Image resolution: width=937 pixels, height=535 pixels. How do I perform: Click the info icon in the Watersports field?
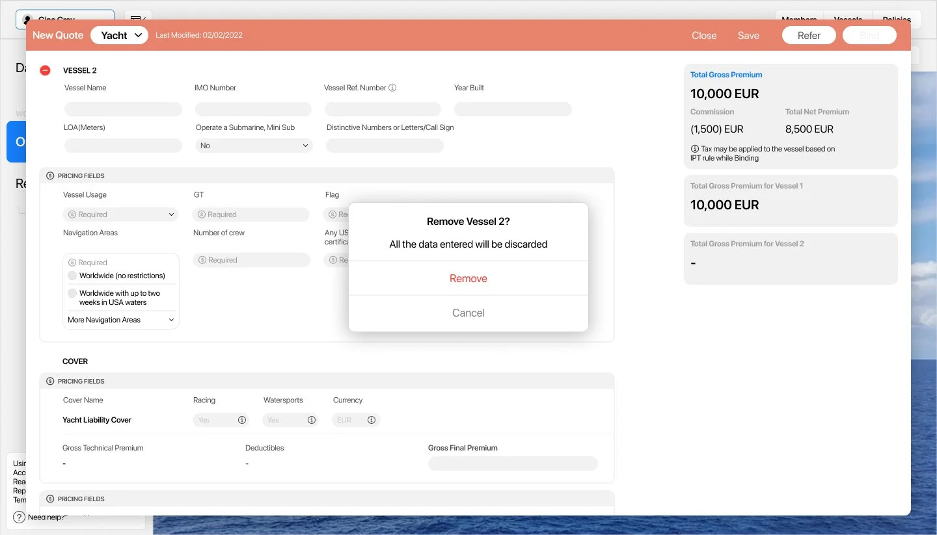tap(312, 420)
